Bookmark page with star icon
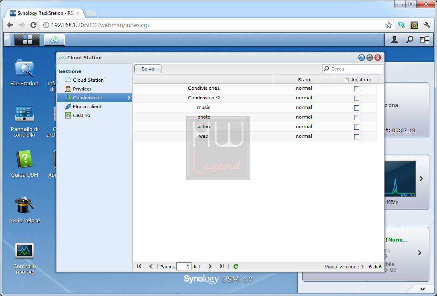The image size is (437, 296). 389,25
